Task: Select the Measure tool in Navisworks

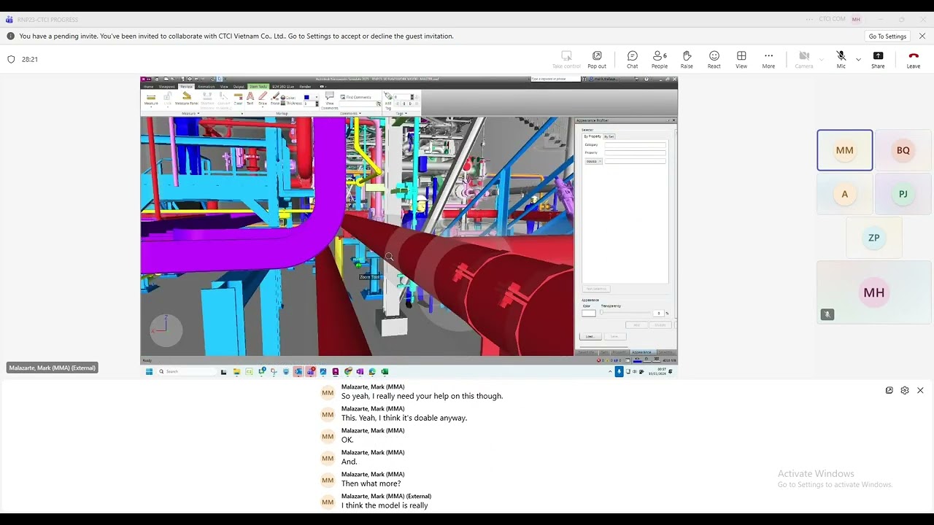Action: click(151, 99)
